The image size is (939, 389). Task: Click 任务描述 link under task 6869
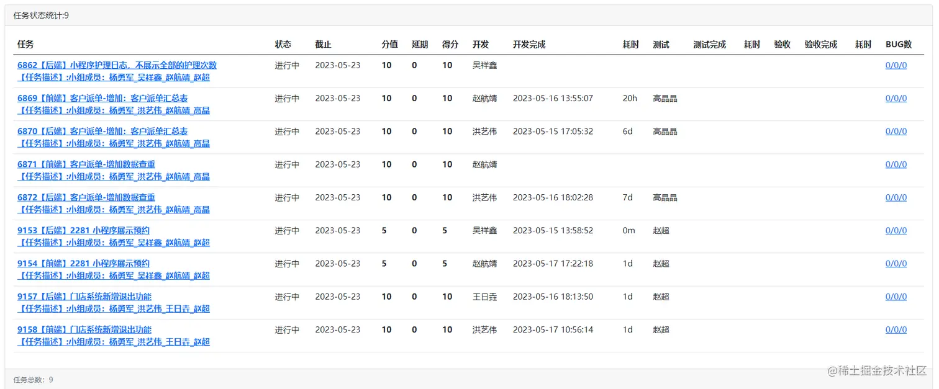point(114,110)
